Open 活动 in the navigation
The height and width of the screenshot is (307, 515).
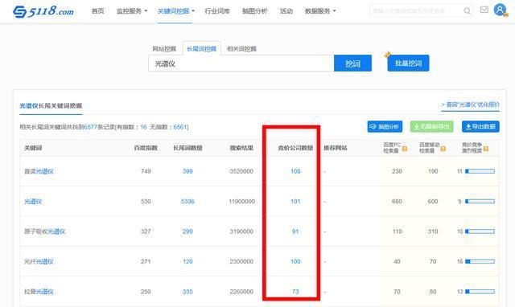click(286, 11)
